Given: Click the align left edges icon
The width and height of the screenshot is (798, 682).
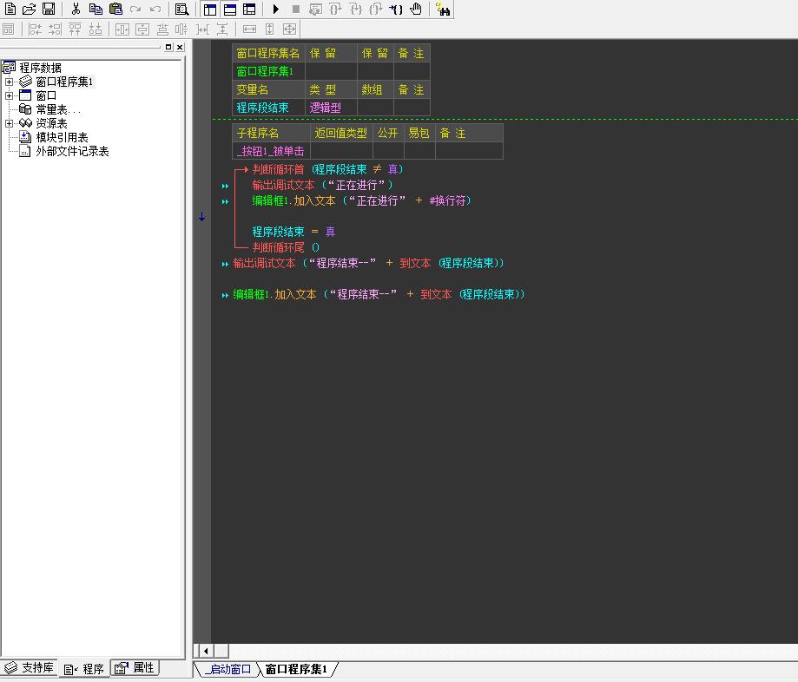Looking at the screenshot, I should click(x=35, y=29).
